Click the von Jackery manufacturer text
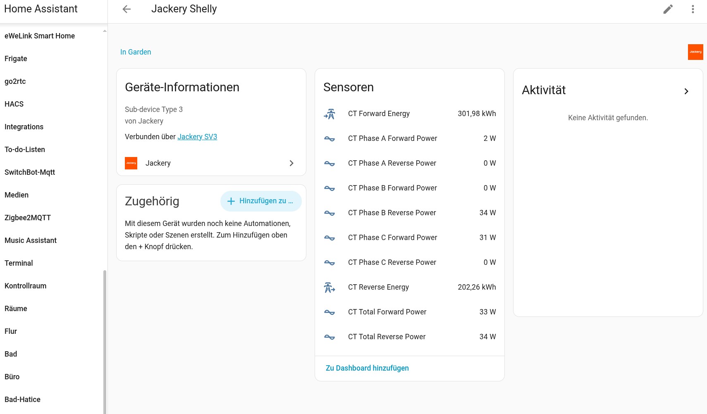The height and width of the screenshot is (414, 707). coord(144,121)
